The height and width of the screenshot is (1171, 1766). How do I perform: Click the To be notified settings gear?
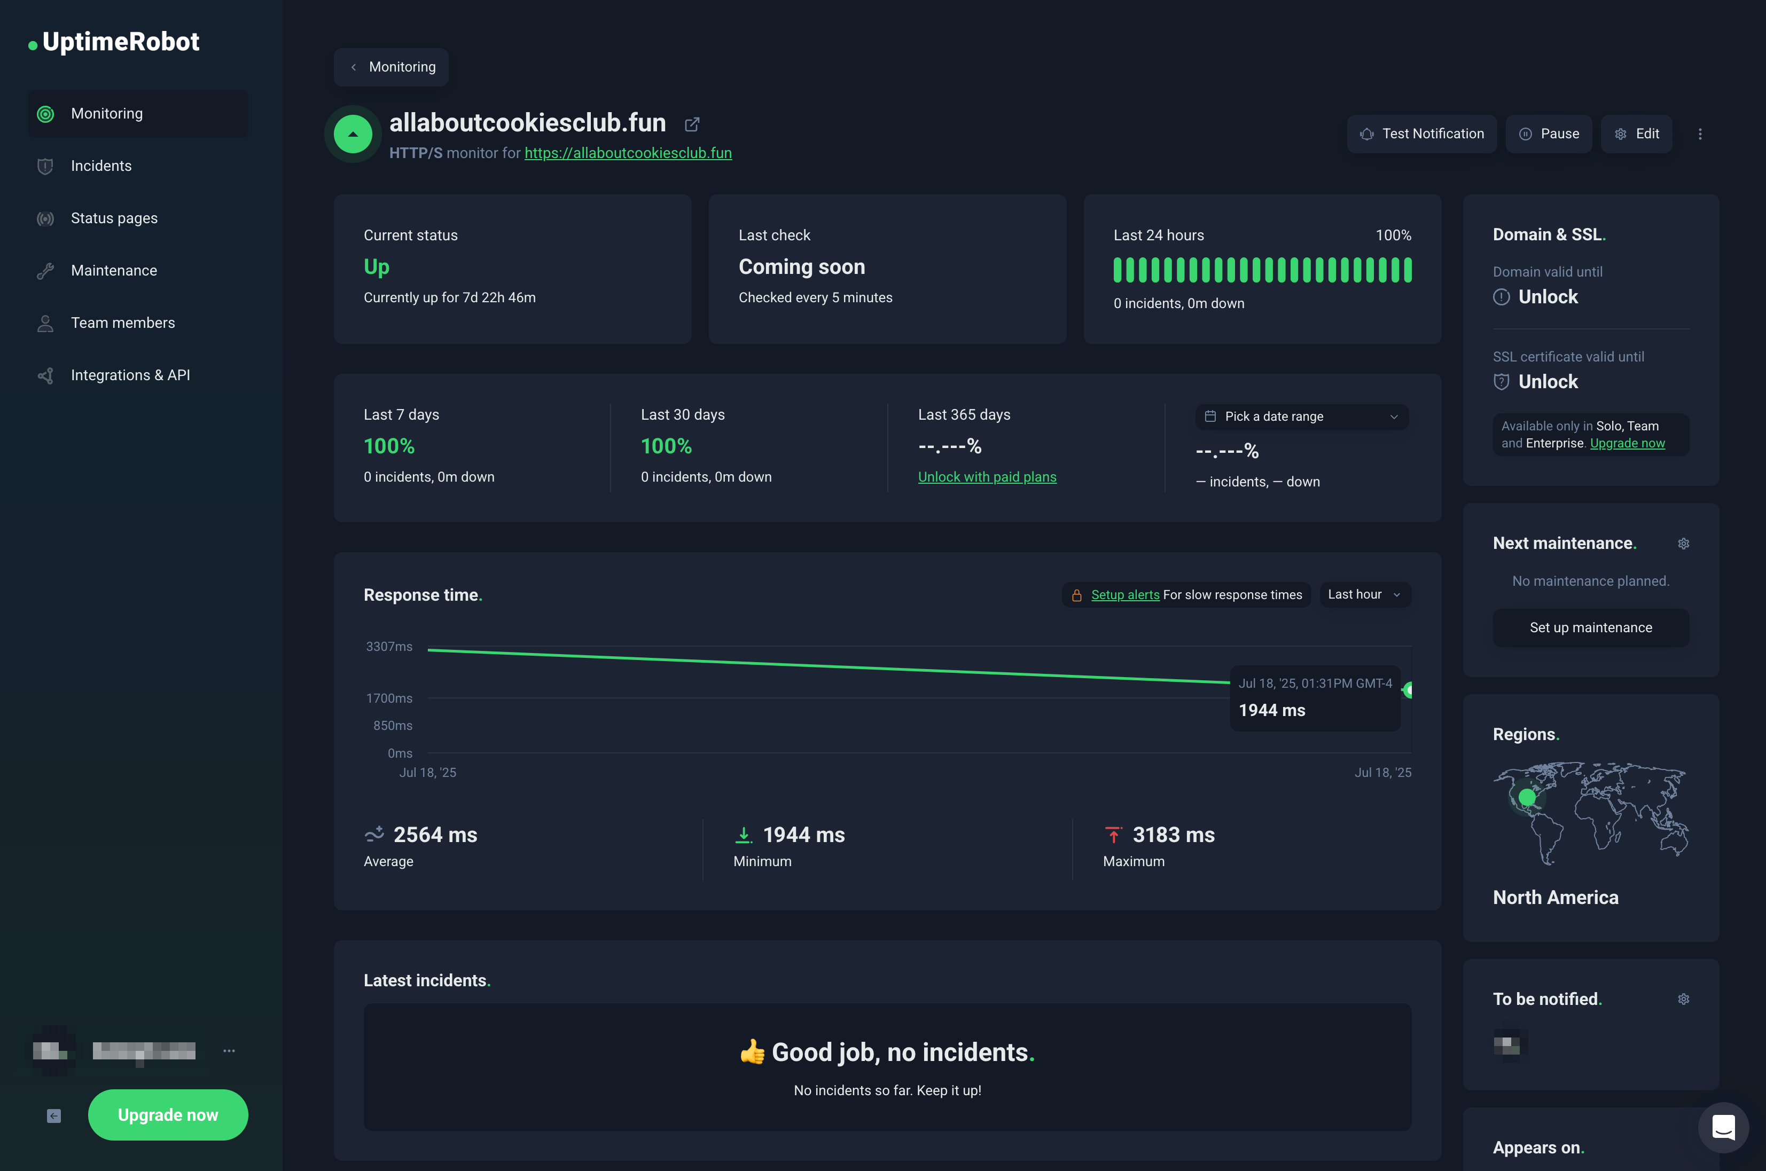pos(1683,999)
